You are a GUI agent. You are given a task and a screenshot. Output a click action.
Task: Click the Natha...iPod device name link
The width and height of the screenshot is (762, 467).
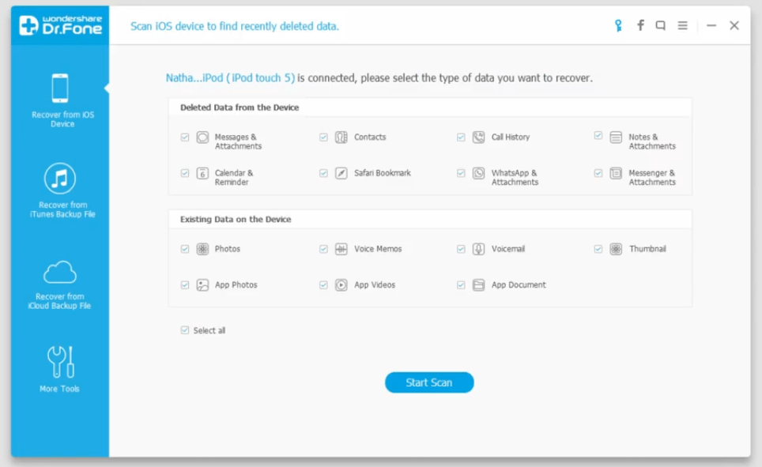click(x=230, y=77)
